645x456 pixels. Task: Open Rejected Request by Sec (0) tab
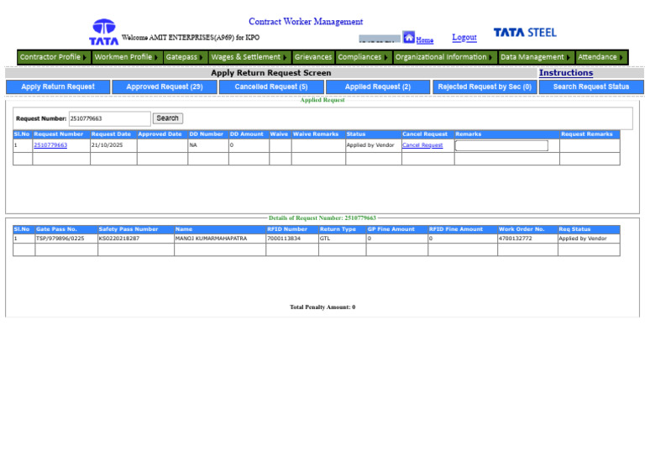coord(485,86)
